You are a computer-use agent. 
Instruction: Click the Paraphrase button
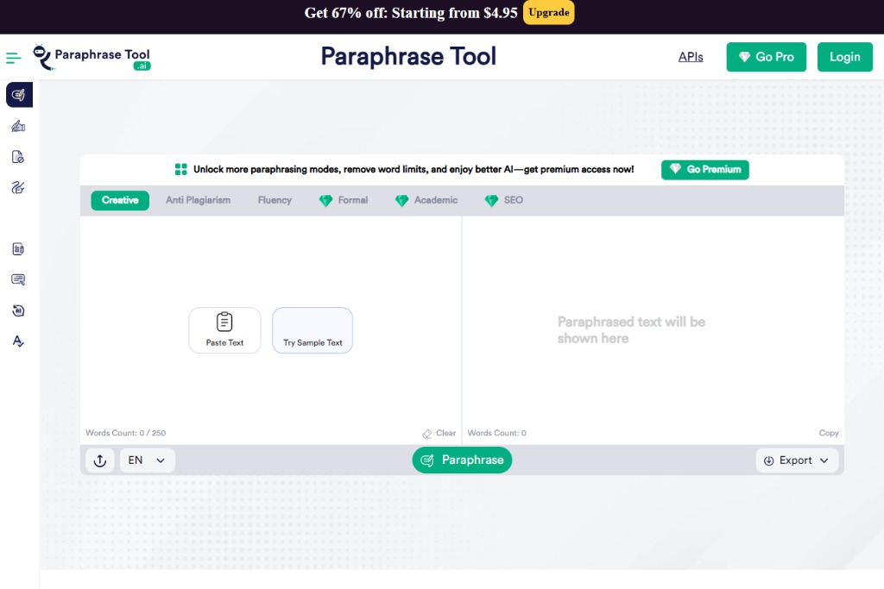pos(462,460)
